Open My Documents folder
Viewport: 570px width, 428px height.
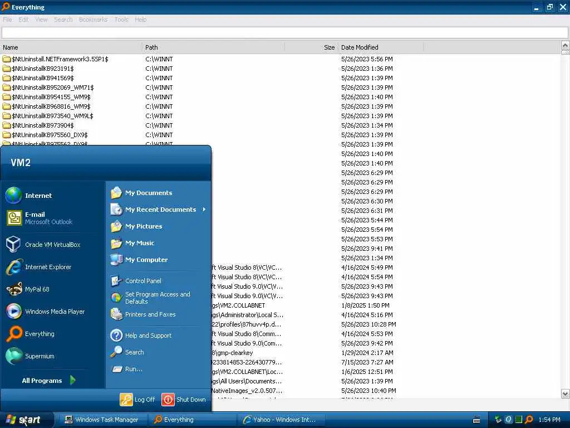pos(141,193)
